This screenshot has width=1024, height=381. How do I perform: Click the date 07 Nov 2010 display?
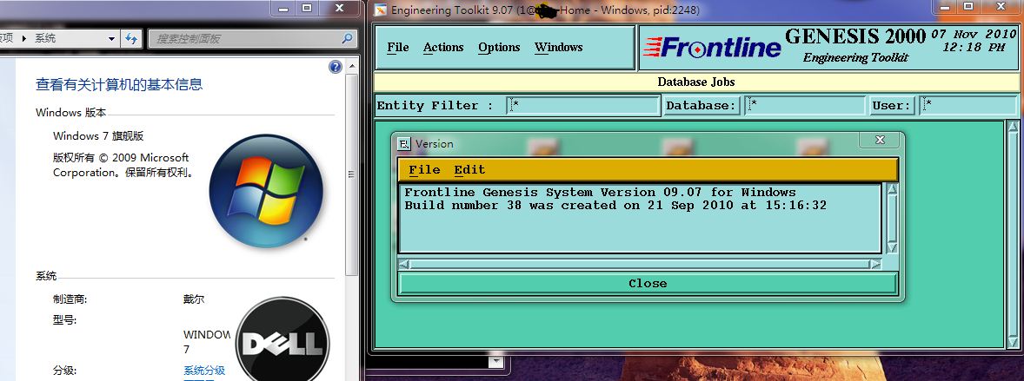[x=974, y=35]
